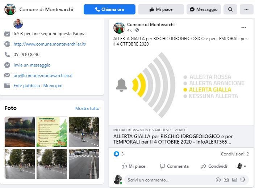Screen dimensions: 255x188
Task: Click Mostra tutto in the Foto section
Action: (x=87, y=108)
